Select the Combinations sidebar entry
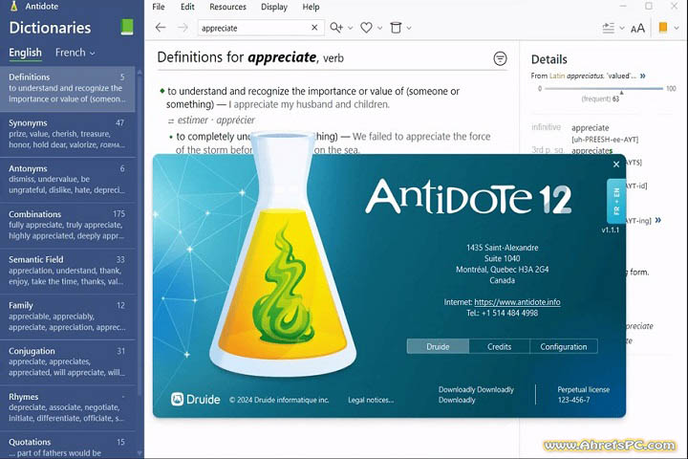 pos(68,226)
